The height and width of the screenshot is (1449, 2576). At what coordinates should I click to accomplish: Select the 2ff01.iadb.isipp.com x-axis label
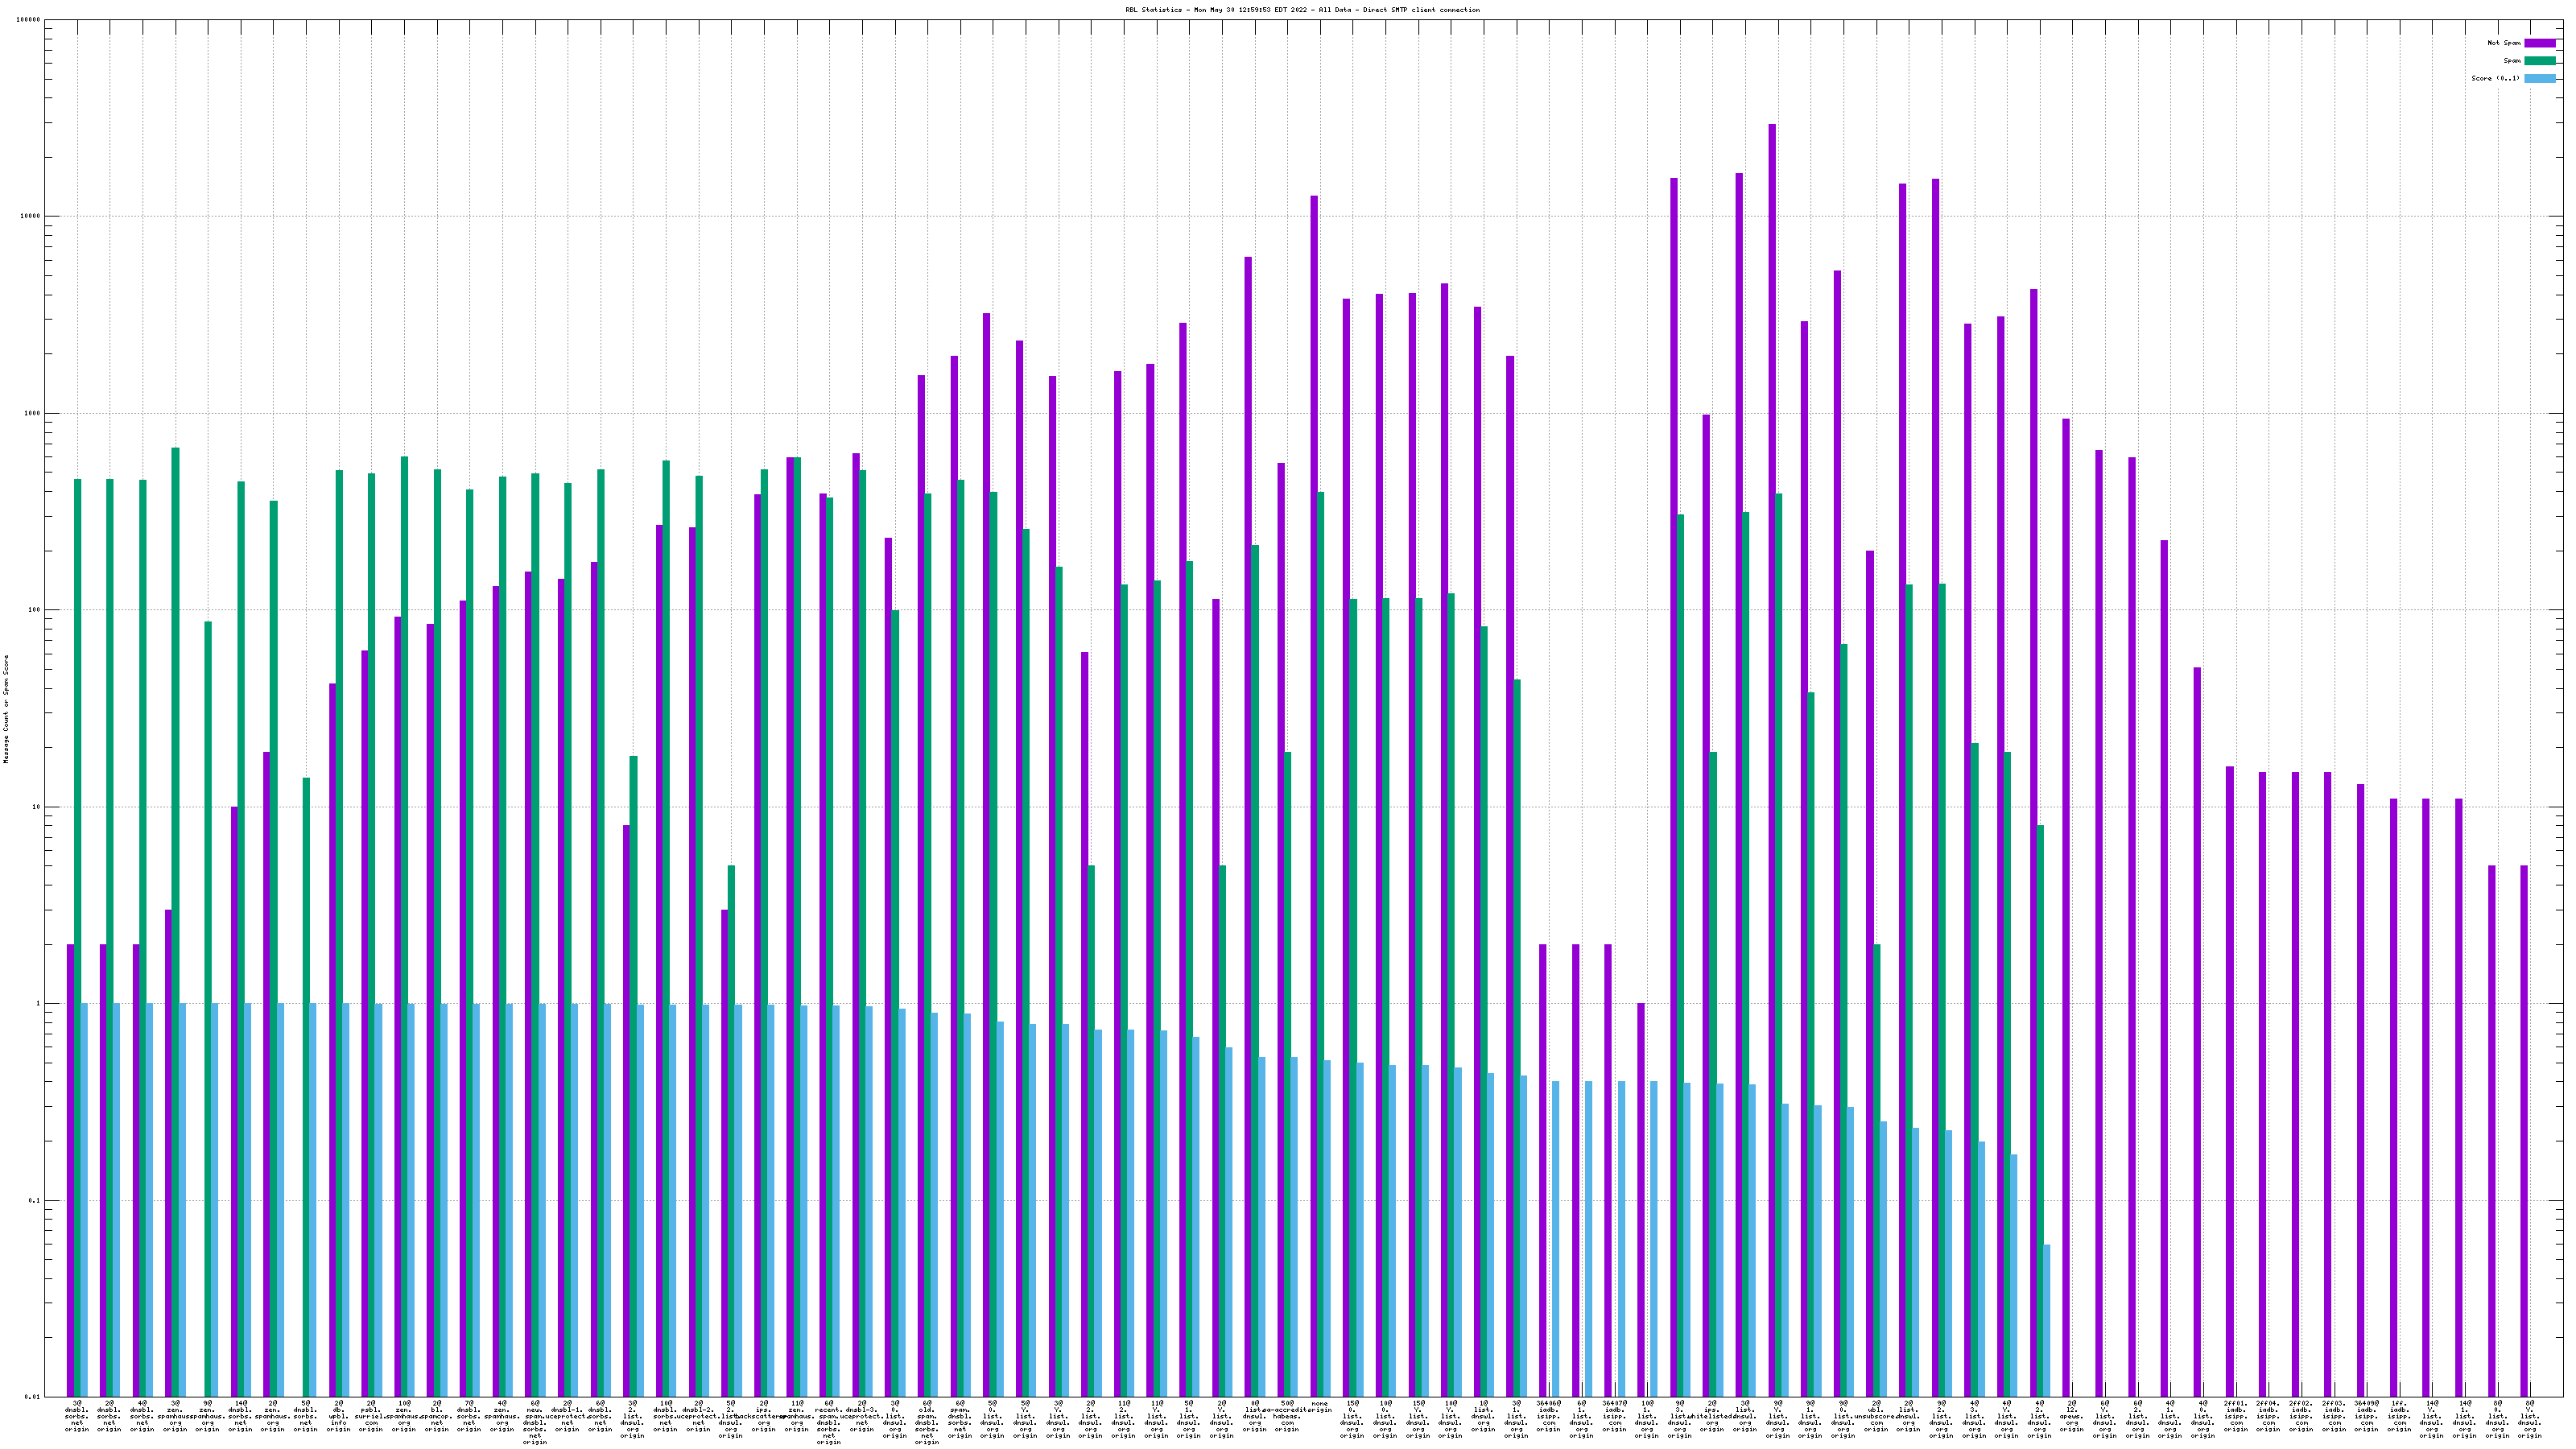[2235, 1416]
